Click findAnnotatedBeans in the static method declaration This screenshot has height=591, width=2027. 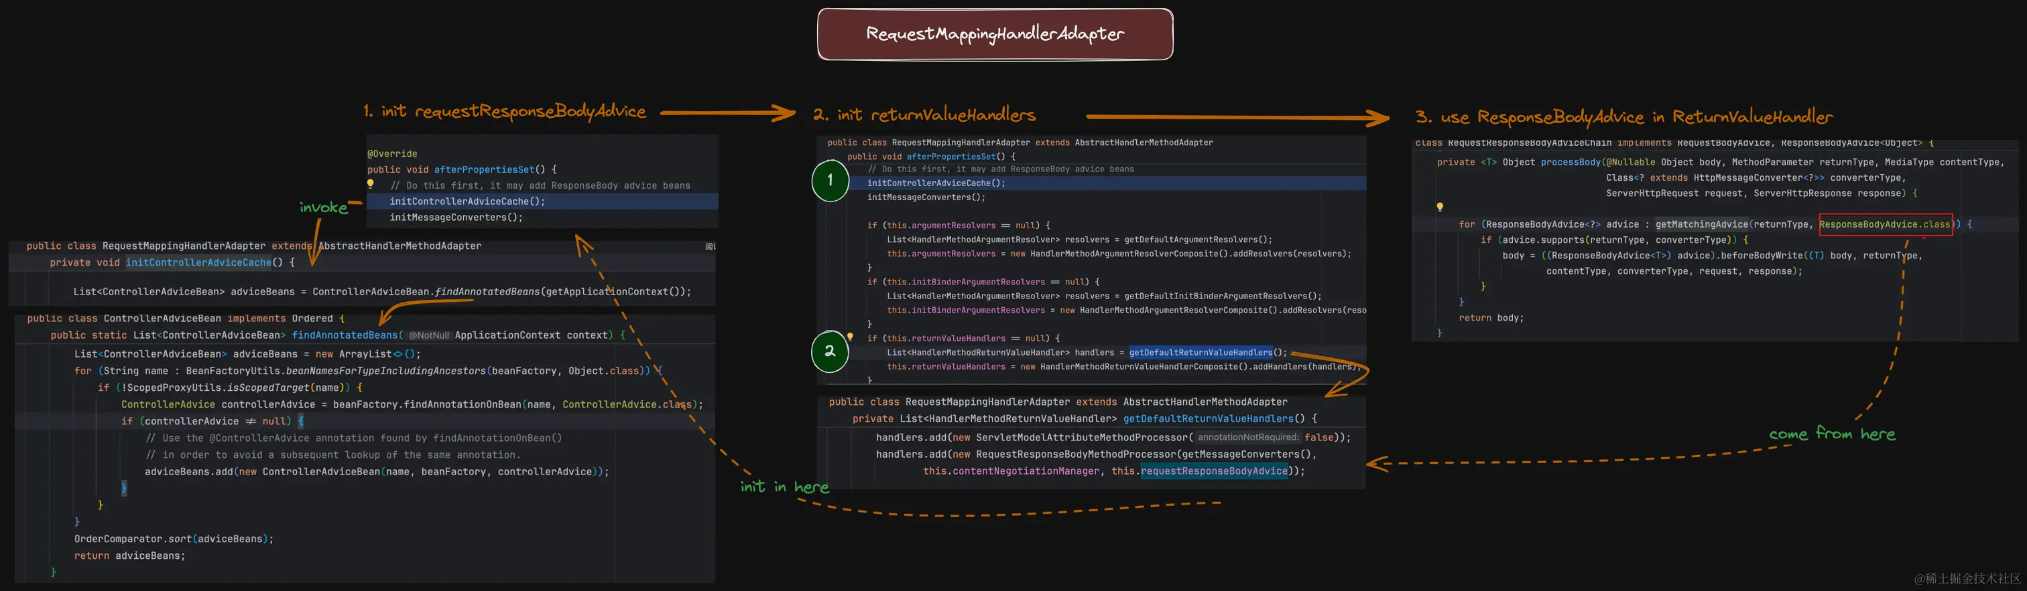click(x=345, y=335)
